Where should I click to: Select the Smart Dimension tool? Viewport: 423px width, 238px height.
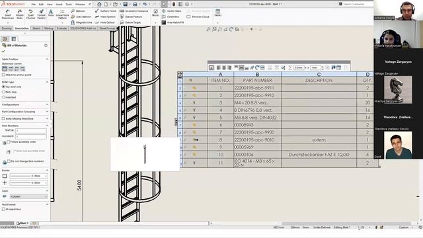7,14
